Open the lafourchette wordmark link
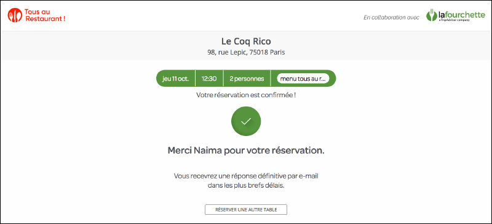The width and height of the screenshot is (492, 224). pyautogui.click(x=461, y=14)
